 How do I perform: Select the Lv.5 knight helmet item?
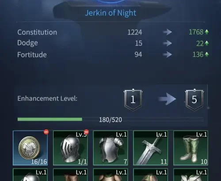70,148
